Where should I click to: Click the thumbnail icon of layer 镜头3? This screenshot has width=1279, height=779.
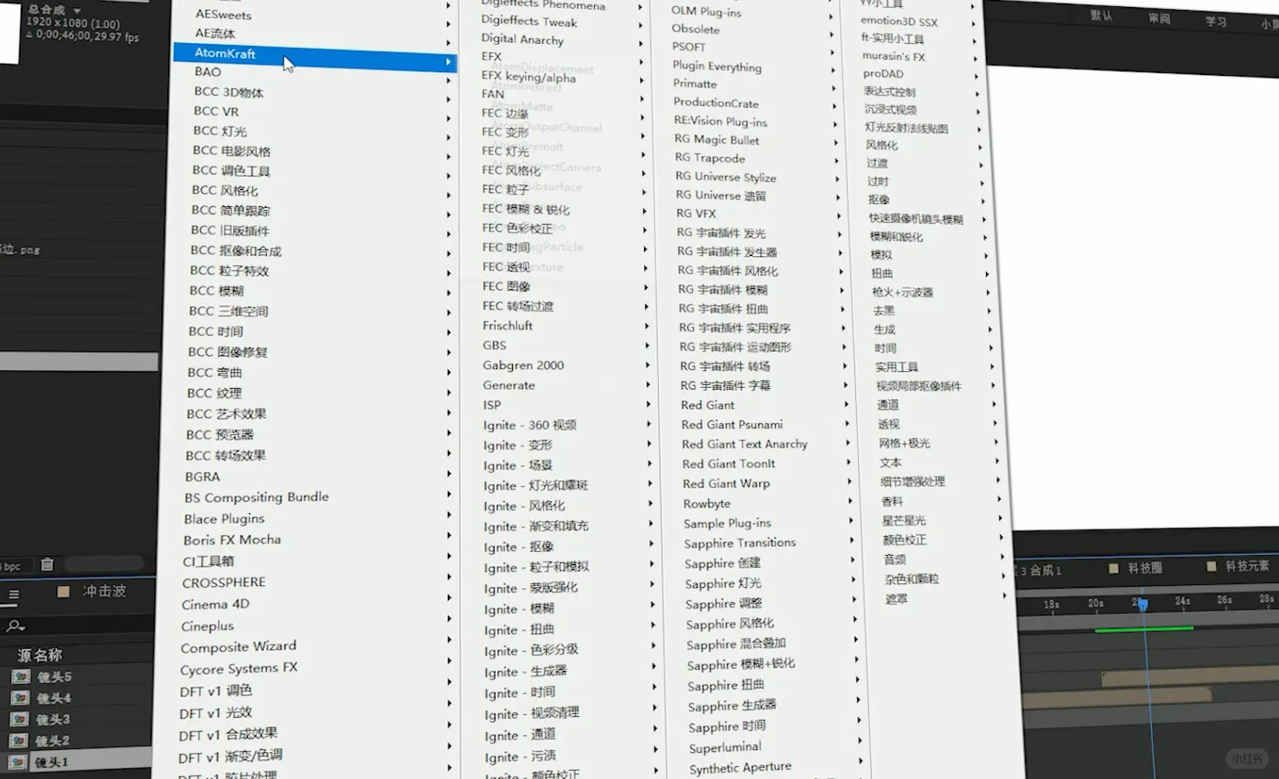click(20, 719)
